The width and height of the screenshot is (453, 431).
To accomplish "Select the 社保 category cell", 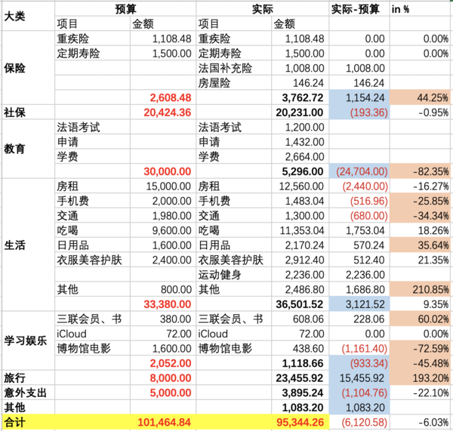I will [x=29, y=112].
